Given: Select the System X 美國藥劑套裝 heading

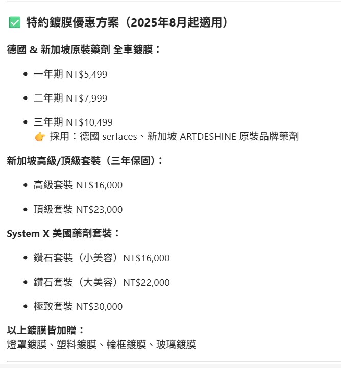Looking at the screenshot, I should (64, 234).
